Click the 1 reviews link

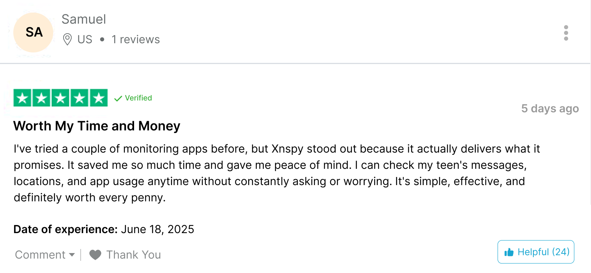pos(136,39)
